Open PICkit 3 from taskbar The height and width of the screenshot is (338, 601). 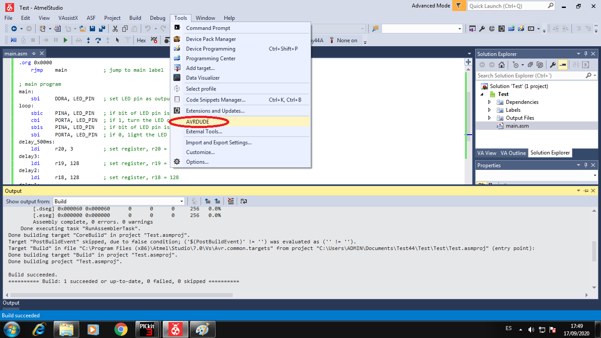tap(146, 329)
